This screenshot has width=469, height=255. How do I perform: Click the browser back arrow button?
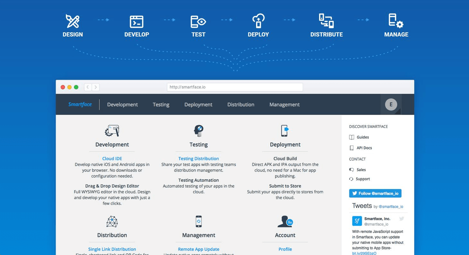pos(88,87)
